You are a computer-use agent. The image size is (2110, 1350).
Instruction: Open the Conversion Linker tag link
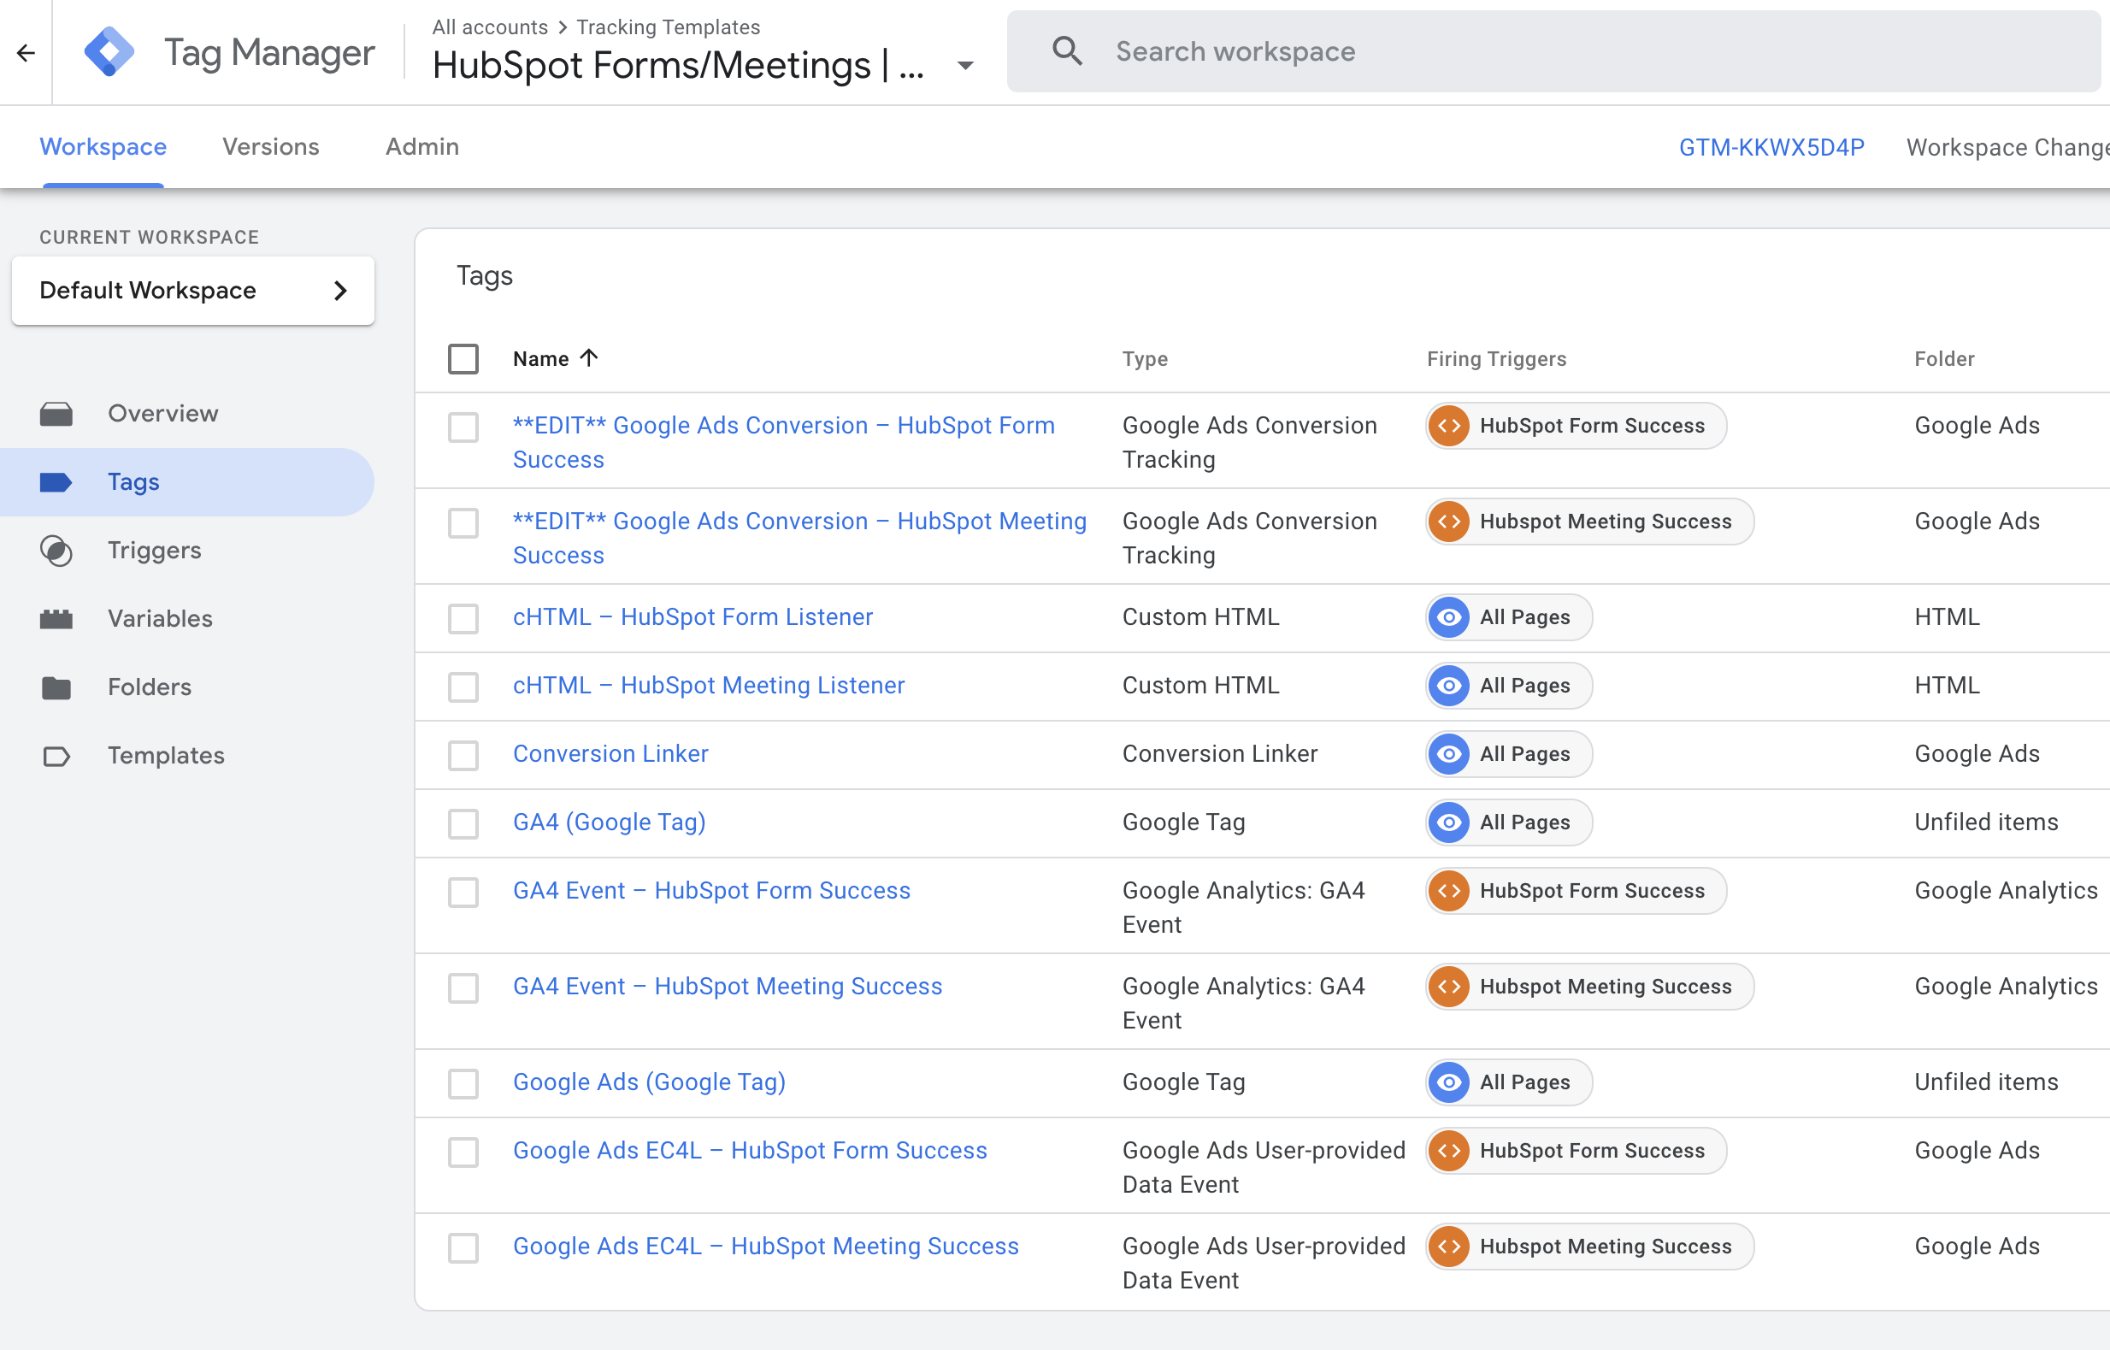tap(610, 754)
